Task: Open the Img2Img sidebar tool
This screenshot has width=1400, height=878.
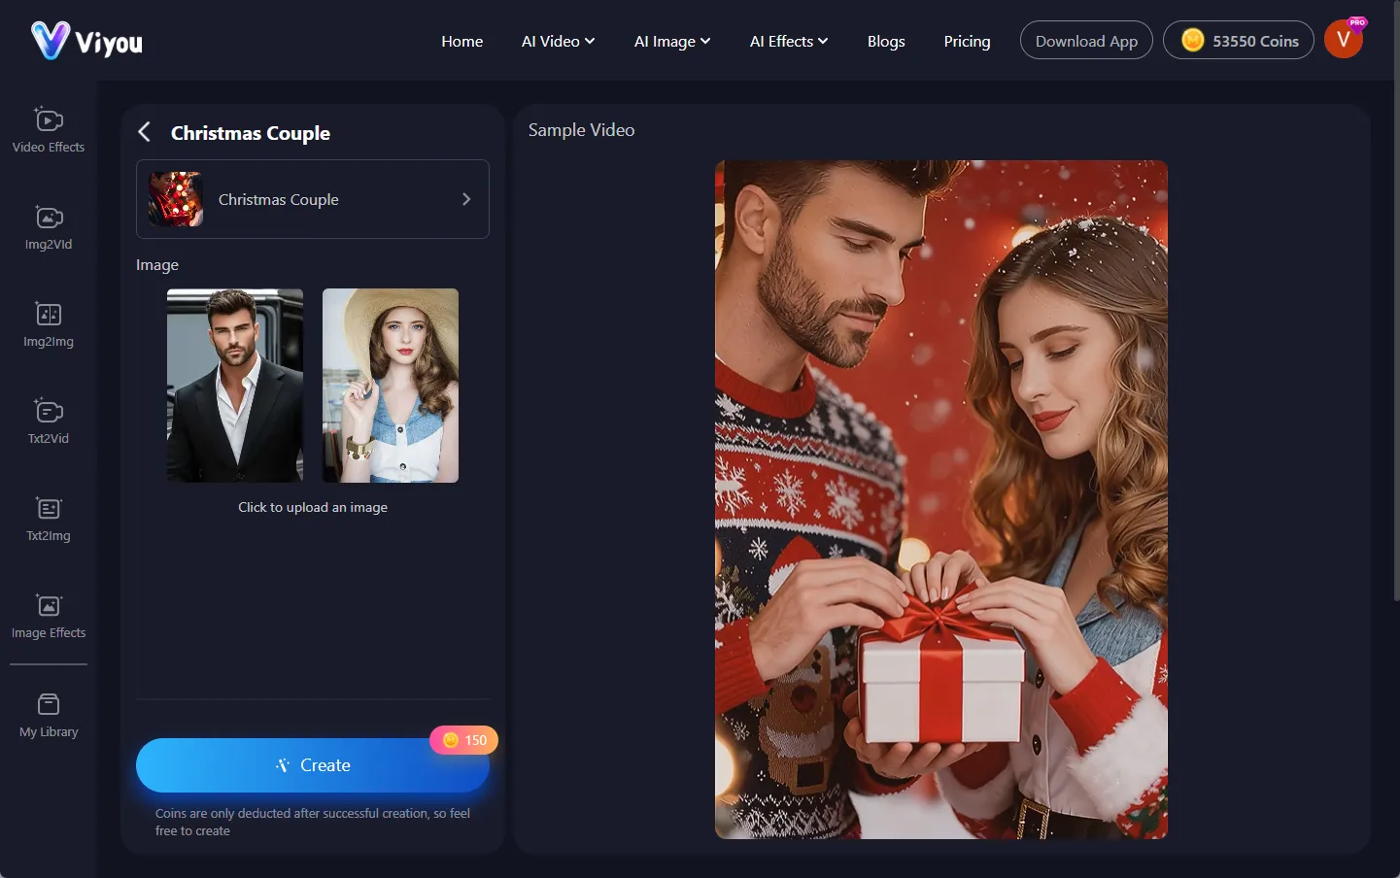Action: (49, 324)
